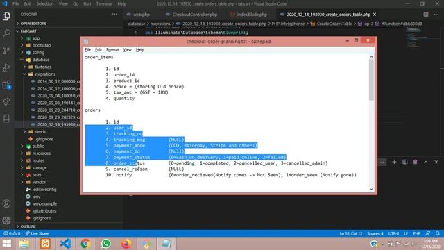The image size is (444, 250).
Task: Collapse the FABCART root folder
Action: [x=69, y=31]
